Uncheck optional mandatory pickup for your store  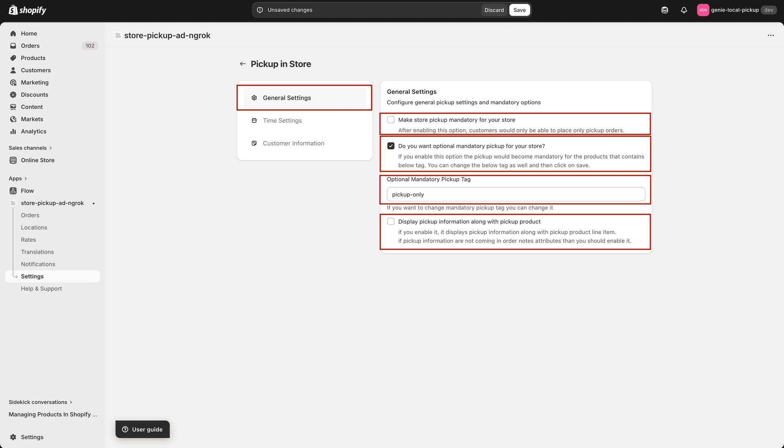tap(391, 146)
